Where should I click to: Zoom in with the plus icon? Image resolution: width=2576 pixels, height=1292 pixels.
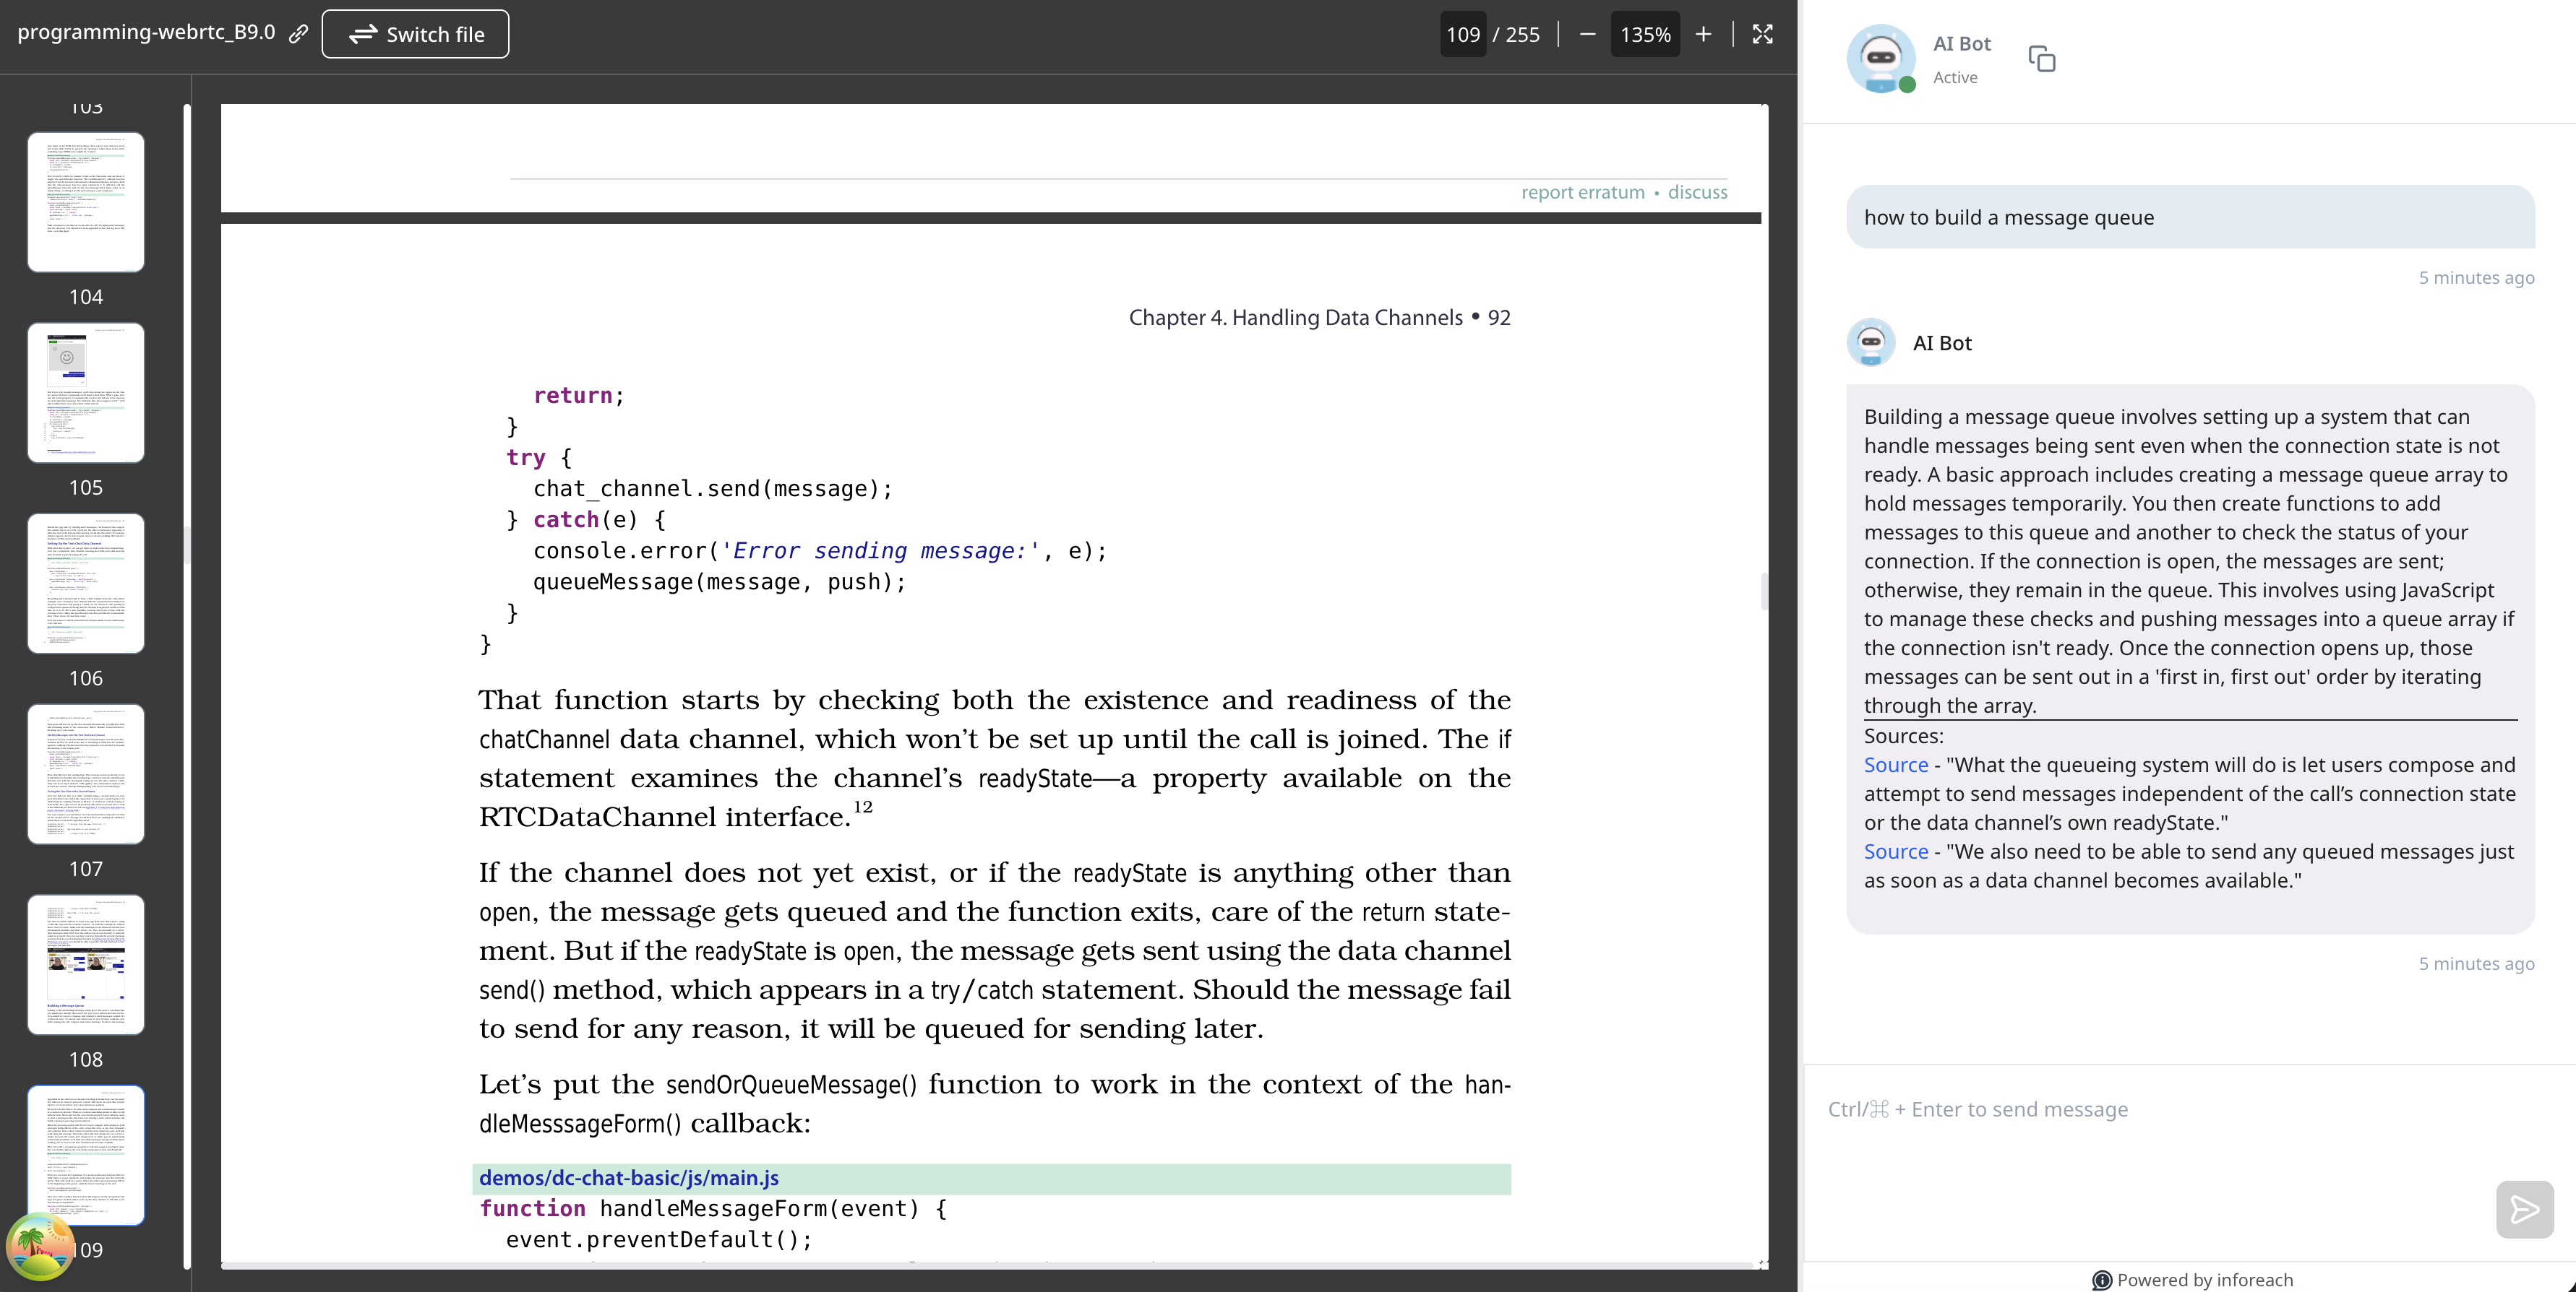pos(1703,34)
